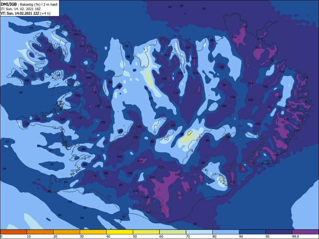Click the '70' legend scale label

click(x=188, y=236)
